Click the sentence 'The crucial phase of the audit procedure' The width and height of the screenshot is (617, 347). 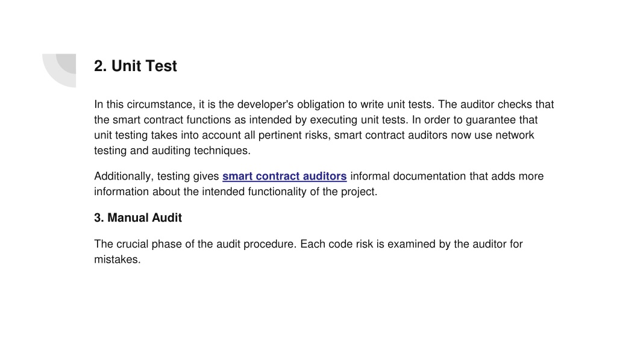point(195,244)
